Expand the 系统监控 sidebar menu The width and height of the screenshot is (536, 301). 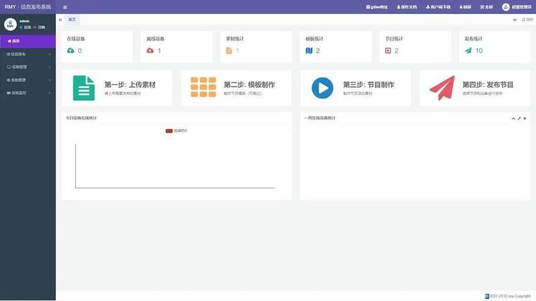(28, 93)
